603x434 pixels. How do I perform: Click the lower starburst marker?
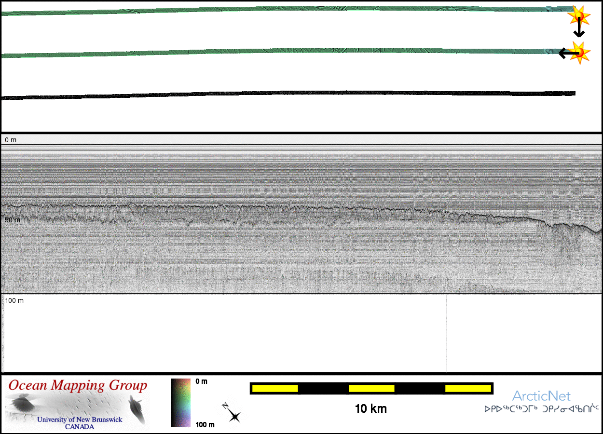pyautogui.click(x=579, y=53)
